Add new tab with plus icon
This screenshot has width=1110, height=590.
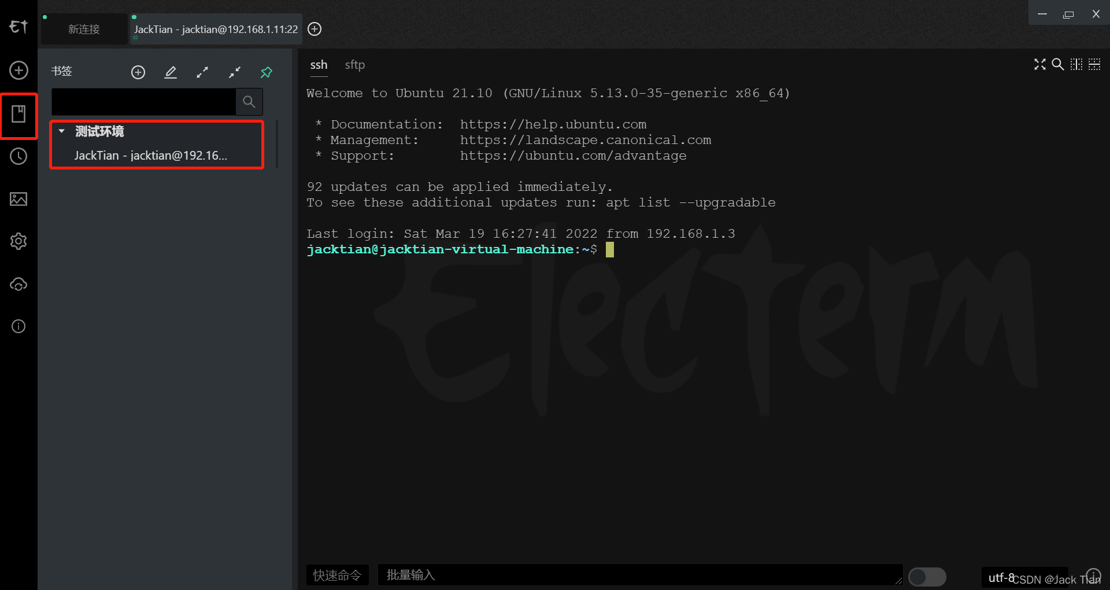pyautogui.click(x=314, y=29)
